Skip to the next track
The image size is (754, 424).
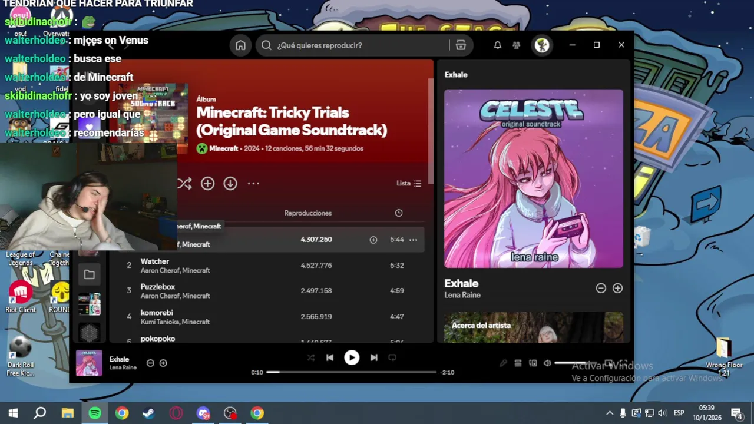pos(373,357)
